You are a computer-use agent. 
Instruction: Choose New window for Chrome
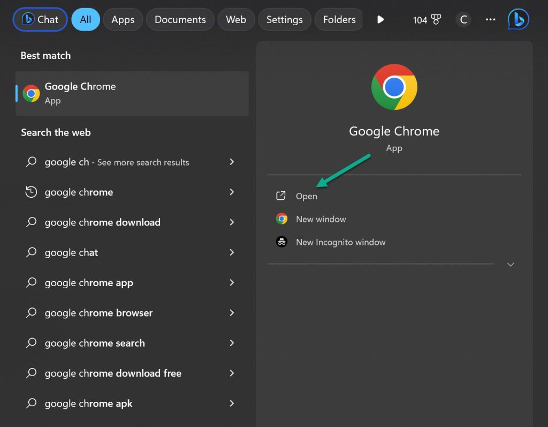coord(321,219)
